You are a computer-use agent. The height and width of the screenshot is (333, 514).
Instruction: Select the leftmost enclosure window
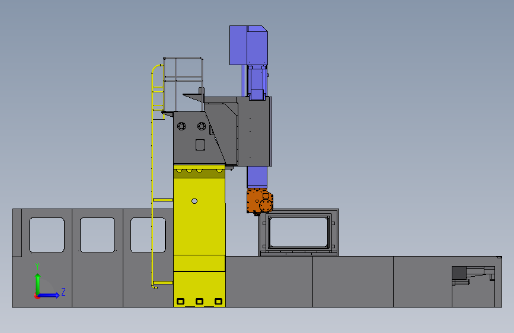47,235
